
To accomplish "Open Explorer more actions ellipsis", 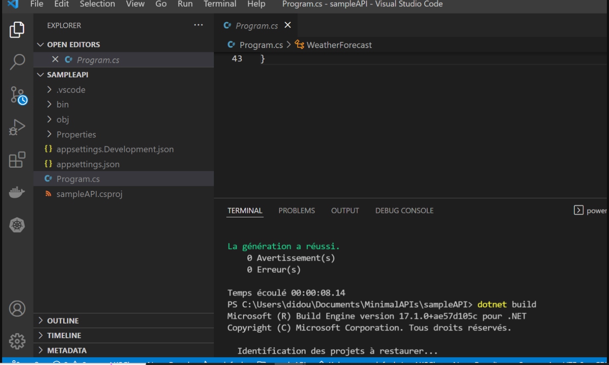I will (198, 25).
